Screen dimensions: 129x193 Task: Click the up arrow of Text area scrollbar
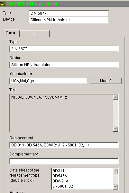(x=115, y=97)
